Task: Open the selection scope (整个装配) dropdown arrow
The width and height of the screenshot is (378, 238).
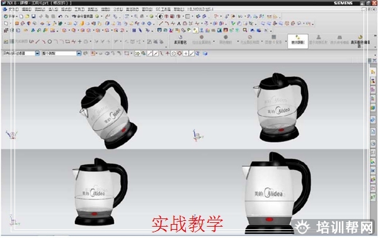Action: 79,54
